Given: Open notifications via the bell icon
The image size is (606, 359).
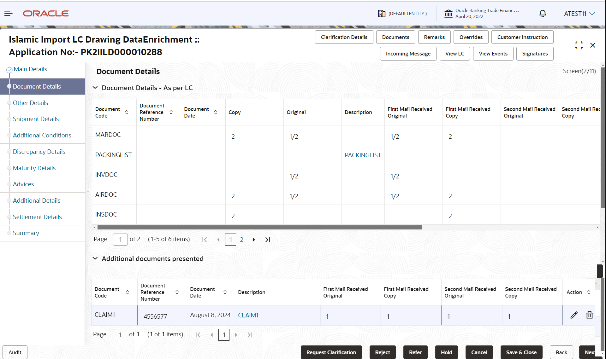Looking at the screenshot, I should coord(542,13).
